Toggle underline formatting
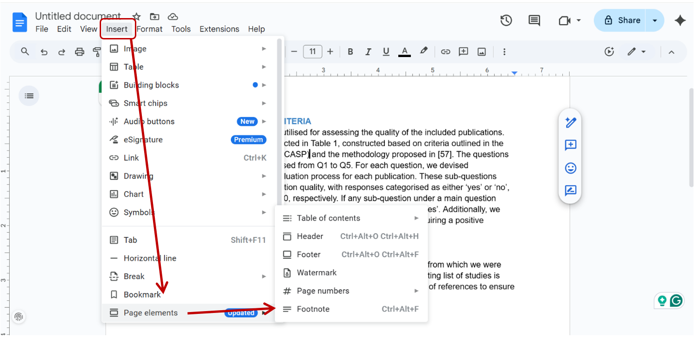700x338 pixels. coord(386,51)
